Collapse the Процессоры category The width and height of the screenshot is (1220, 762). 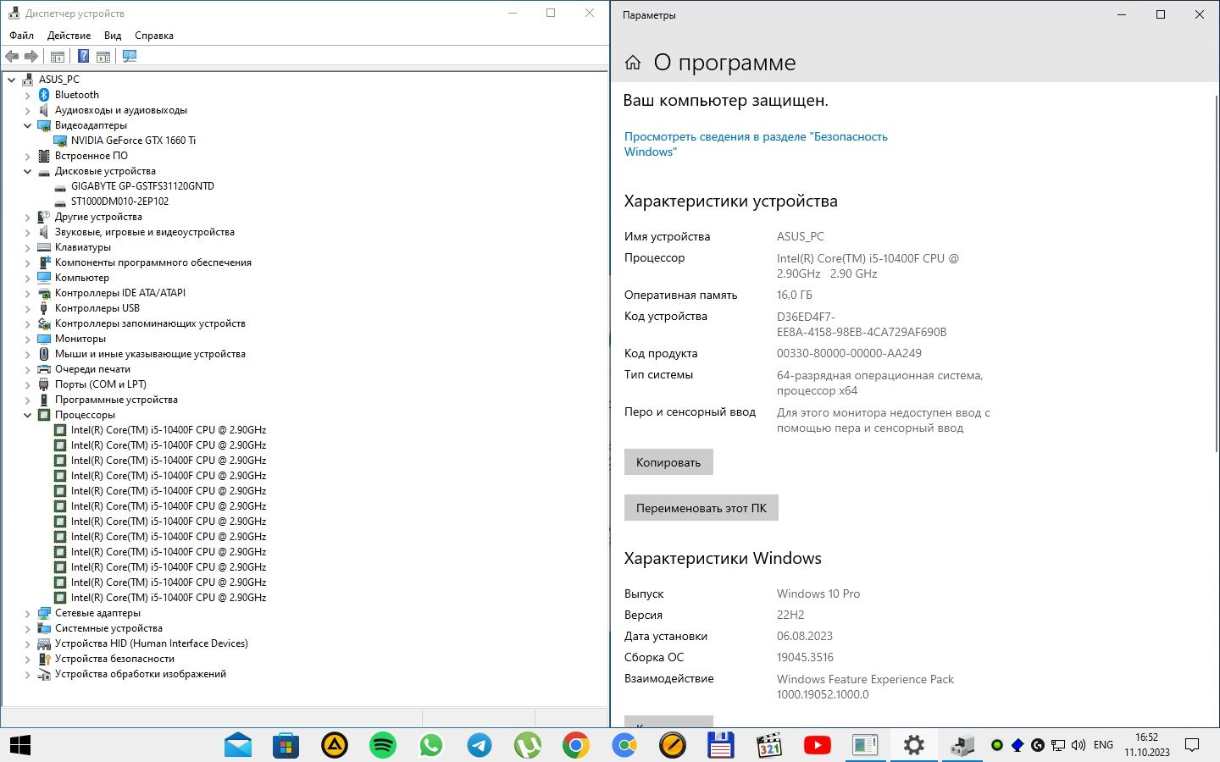(x=27, y=415)
